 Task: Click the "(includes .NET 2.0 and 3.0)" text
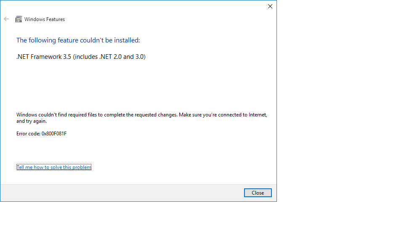(109, 57)
